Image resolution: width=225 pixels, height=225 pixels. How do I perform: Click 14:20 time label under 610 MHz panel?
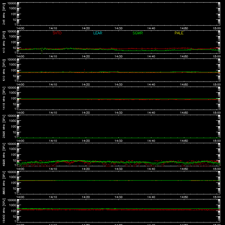86,85
